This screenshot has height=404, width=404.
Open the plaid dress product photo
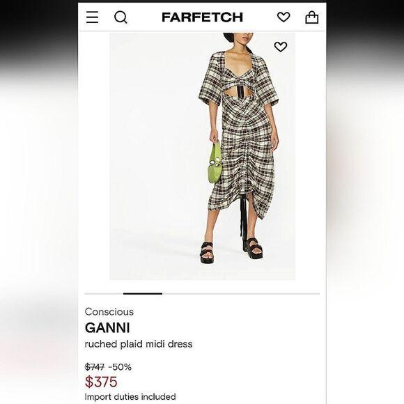203,156
